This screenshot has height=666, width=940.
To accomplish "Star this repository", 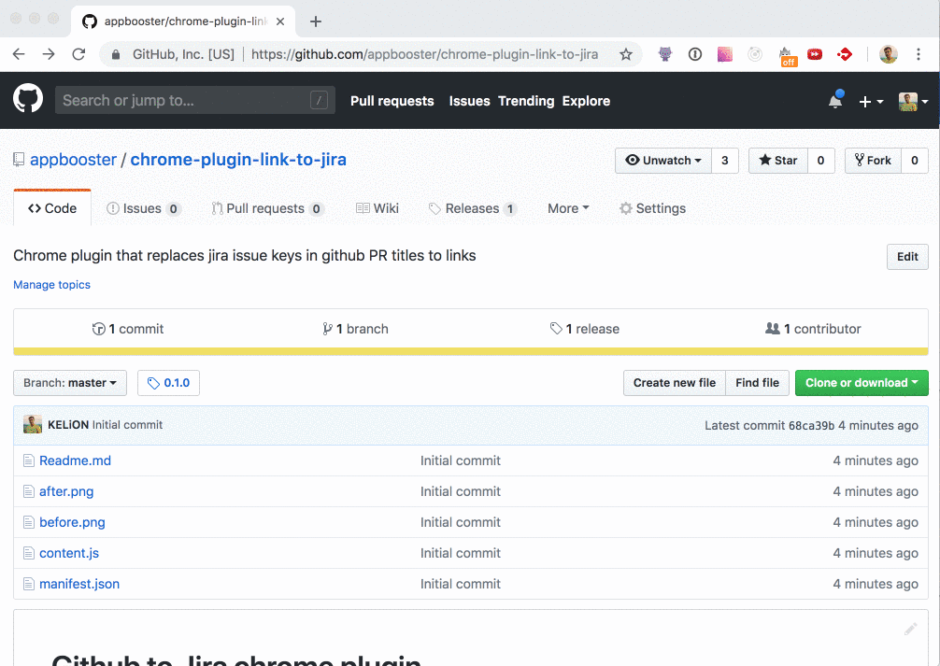I will point(778,161).
